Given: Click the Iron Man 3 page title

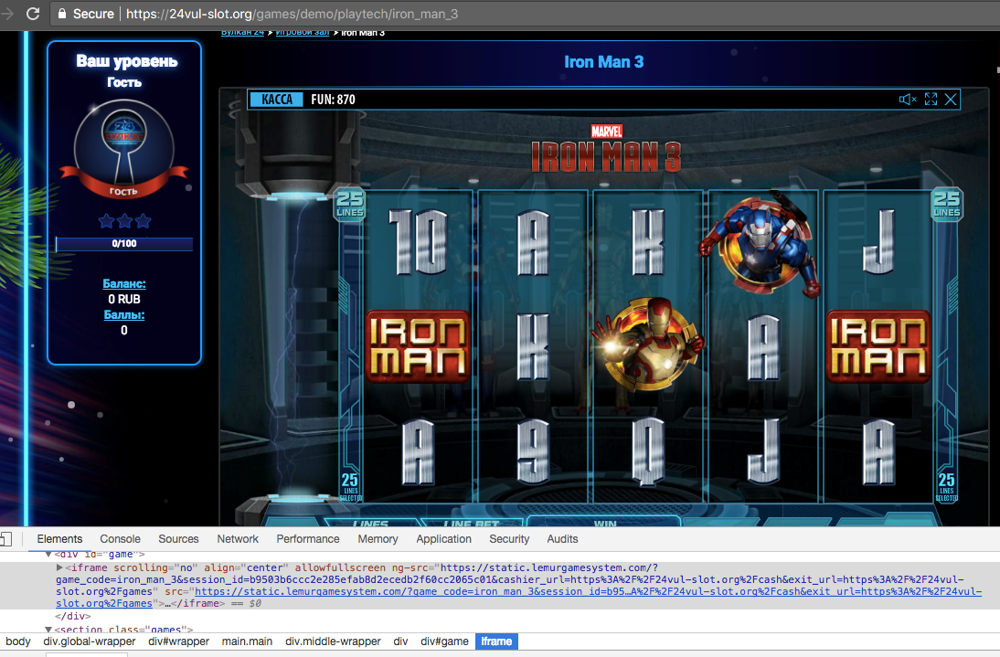Looking at the screenshot, I should coord(603,62).
